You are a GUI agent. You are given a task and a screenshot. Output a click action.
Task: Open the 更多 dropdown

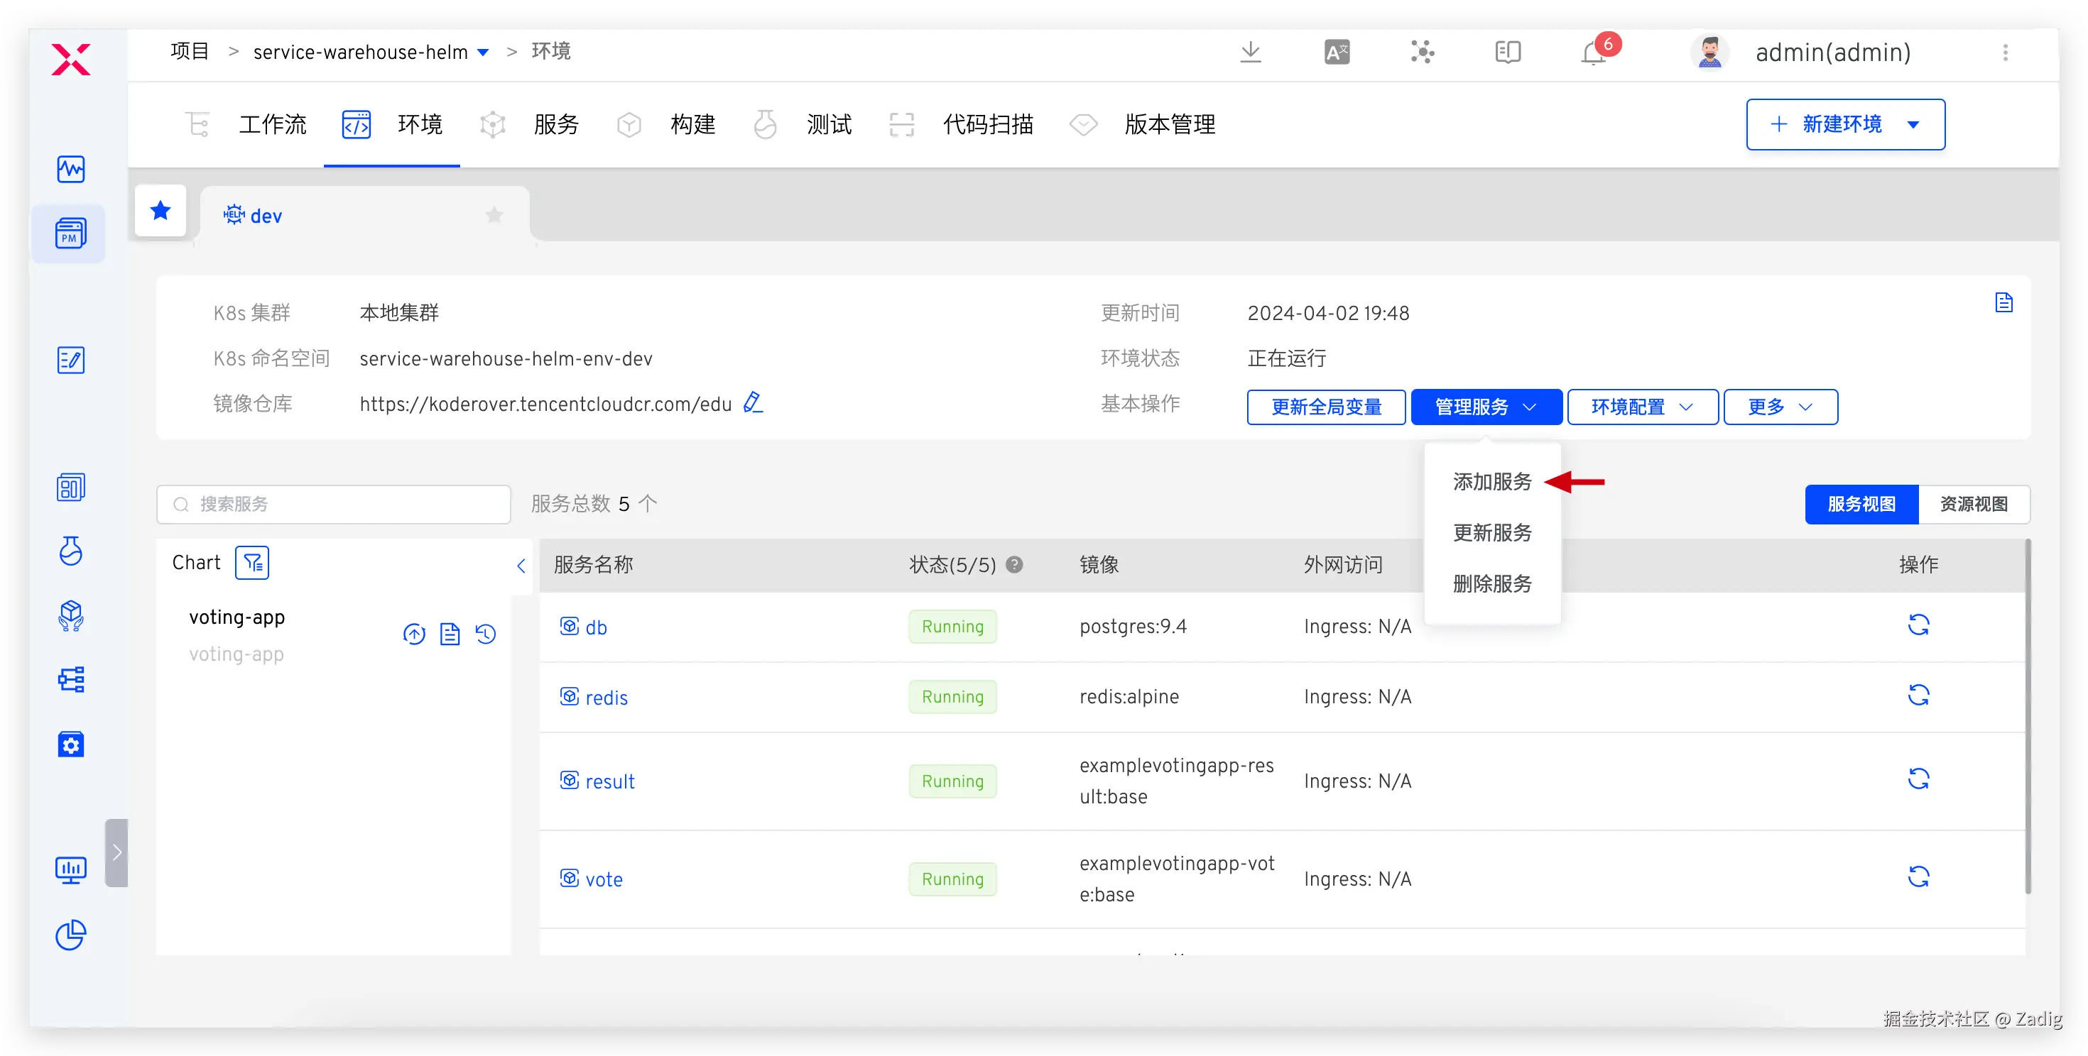[1780, 407]
